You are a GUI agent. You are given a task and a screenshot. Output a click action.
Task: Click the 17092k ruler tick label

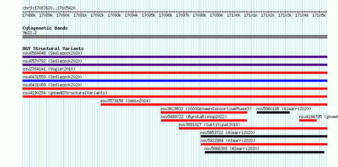pyautogui.click(x=97, y=15)
